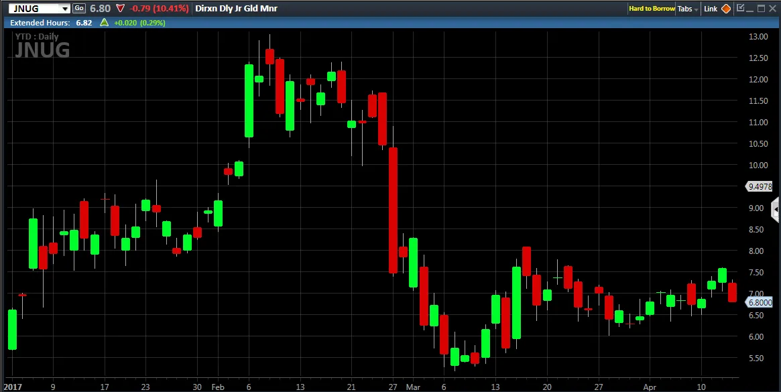Click the green up-triangle extended hours icon
This screenshot has width=781, height=392.
[x=104, y=22]
